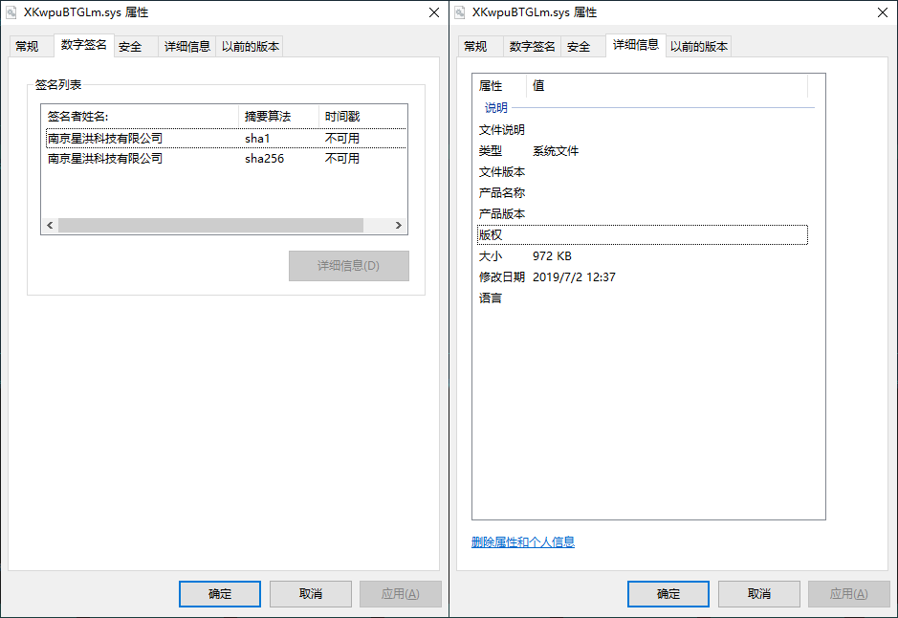
Task: Open the 安全 tab in the right dialog
Action: coord(579,46)
